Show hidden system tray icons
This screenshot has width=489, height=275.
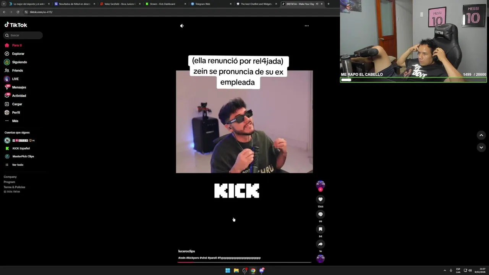tap(445, 270)
